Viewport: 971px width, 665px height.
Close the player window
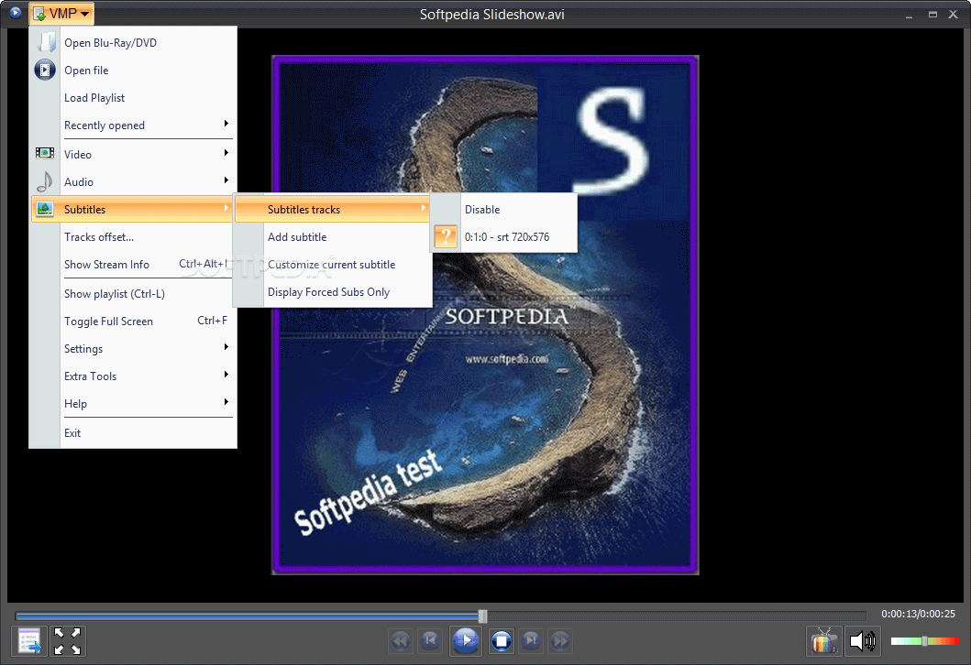[953, 15]
